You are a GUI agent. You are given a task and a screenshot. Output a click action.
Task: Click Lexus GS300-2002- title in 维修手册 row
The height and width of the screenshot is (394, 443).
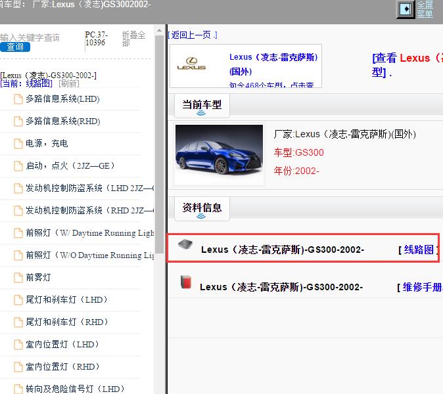[x=281, y=288]
